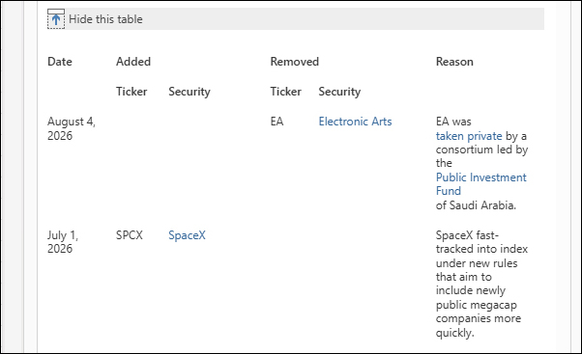Click the 'Hide this table' label
582x354 pixels.
tap(105, 19)
